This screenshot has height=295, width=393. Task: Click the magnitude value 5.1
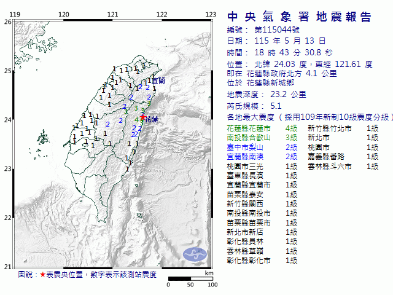276,106
